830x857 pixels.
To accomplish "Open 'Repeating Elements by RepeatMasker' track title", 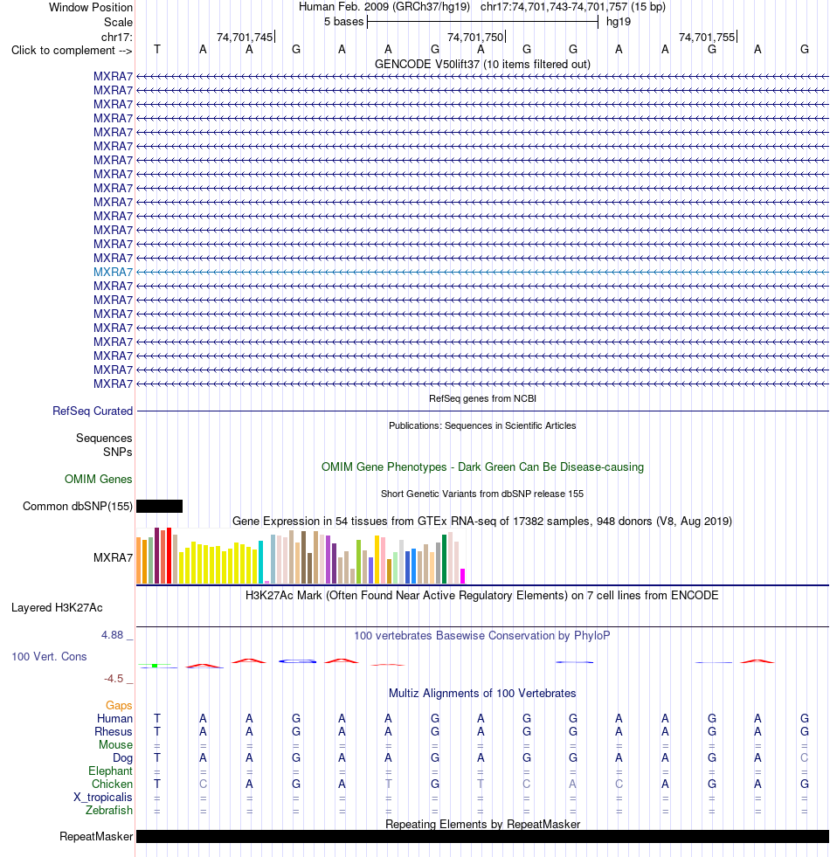I will click(x=482, y=824).
